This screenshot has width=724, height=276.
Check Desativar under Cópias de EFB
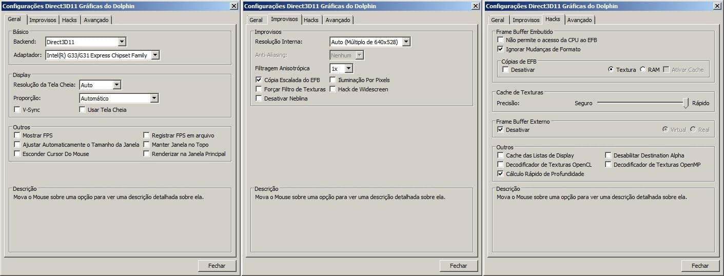pyautogui.click(x=506, y=70)
